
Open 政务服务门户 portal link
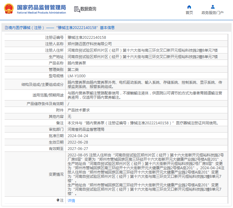pos(212,13)
